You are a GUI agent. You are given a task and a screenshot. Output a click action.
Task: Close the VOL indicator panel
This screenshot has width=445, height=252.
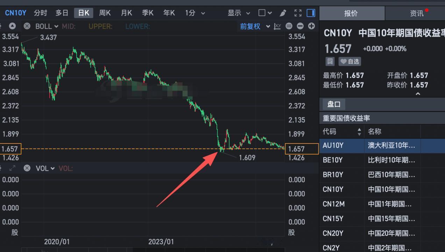[27, 168]
